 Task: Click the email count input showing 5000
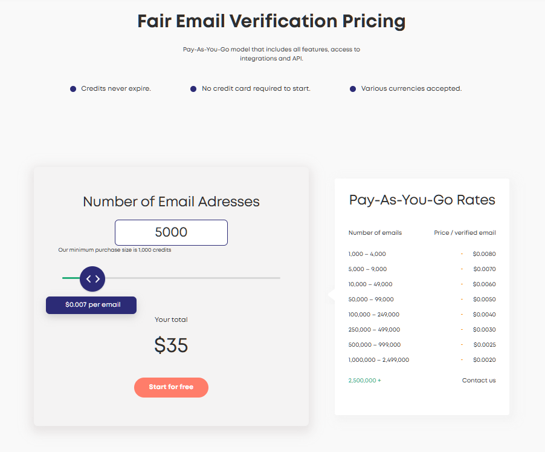coord(171,232)
